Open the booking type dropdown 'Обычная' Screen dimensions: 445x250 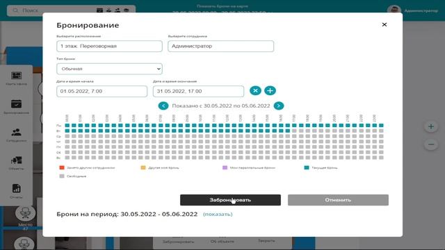click(109, 69)
